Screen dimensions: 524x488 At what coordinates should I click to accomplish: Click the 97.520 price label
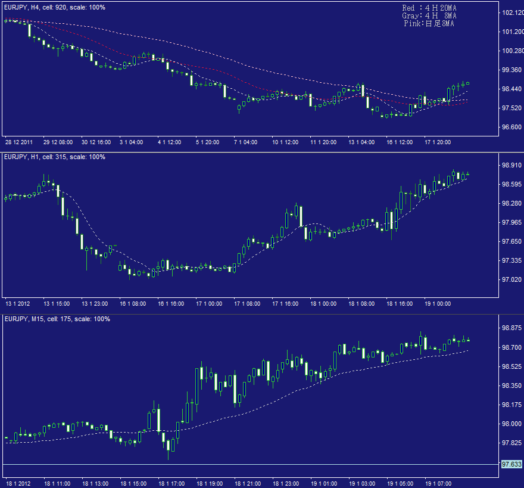[511, 108]
